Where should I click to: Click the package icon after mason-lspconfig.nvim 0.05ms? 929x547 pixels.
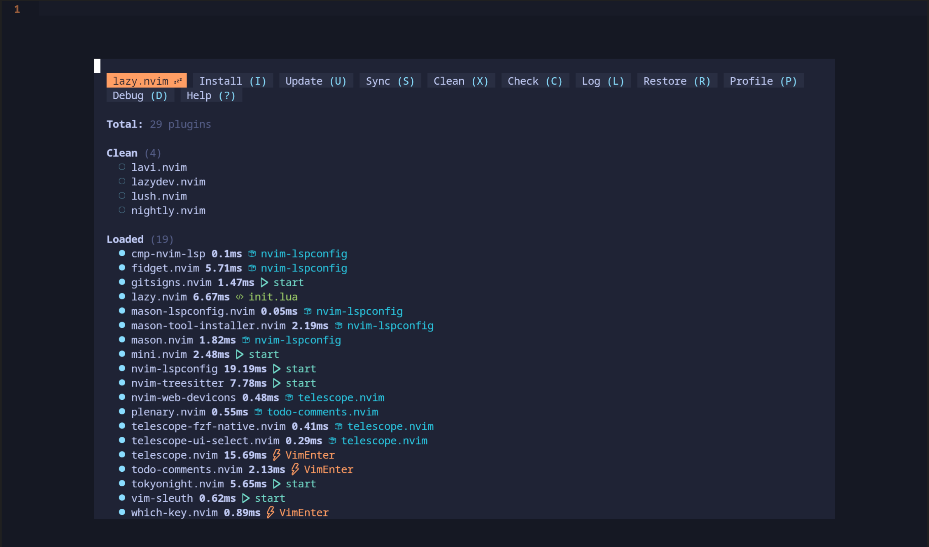(308, 311)
